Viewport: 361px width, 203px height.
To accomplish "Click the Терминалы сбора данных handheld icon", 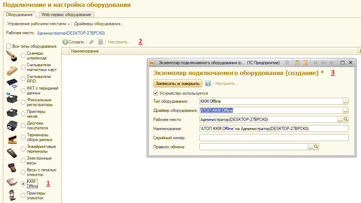I will pyautogui.click(x=12, y=153).
